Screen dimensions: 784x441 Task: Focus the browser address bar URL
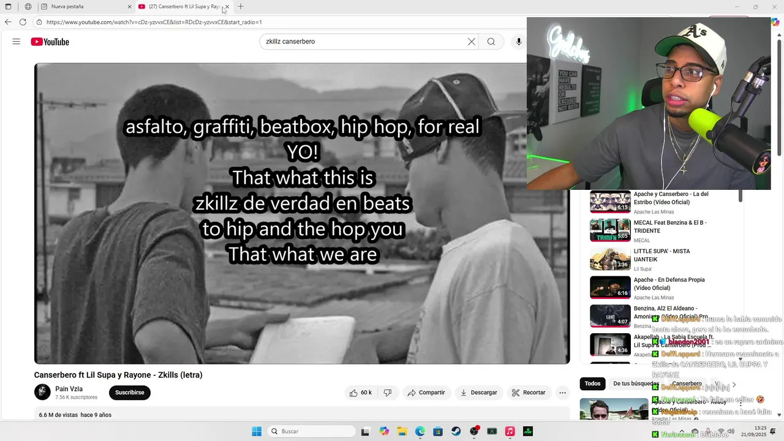coord(154,22)
